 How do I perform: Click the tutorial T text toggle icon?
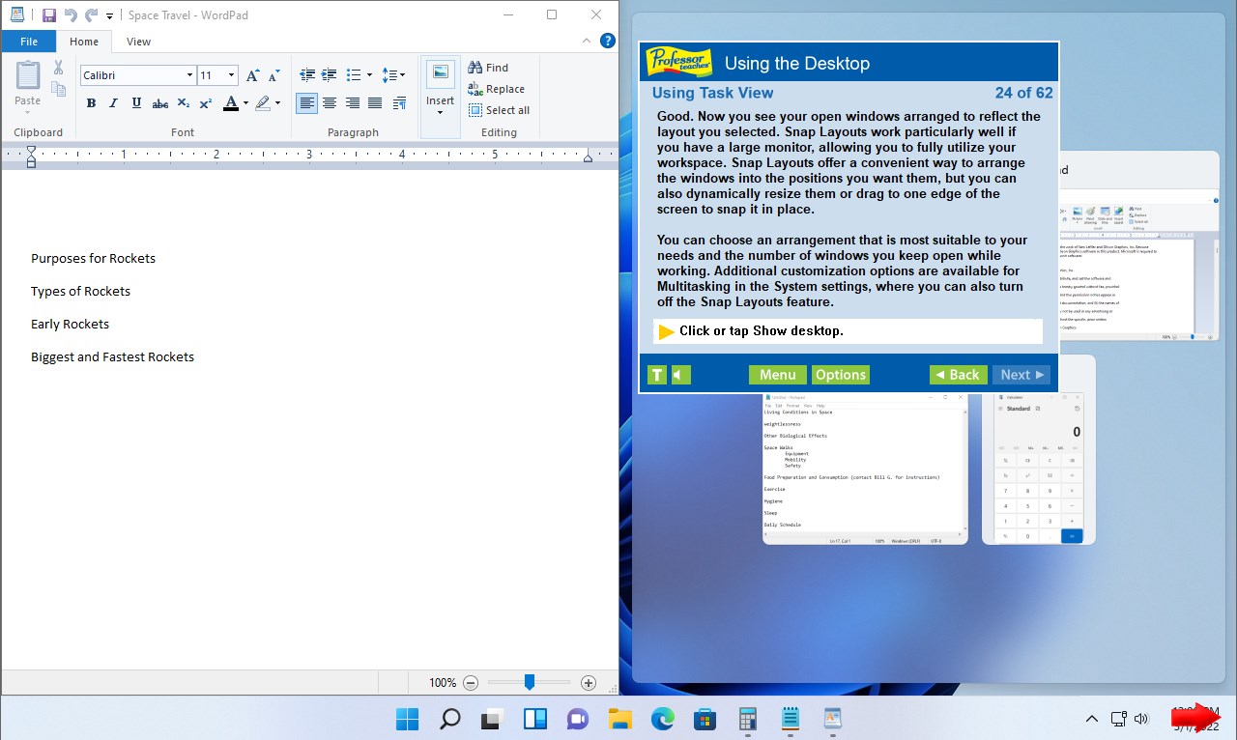click(x=657, y=375)
